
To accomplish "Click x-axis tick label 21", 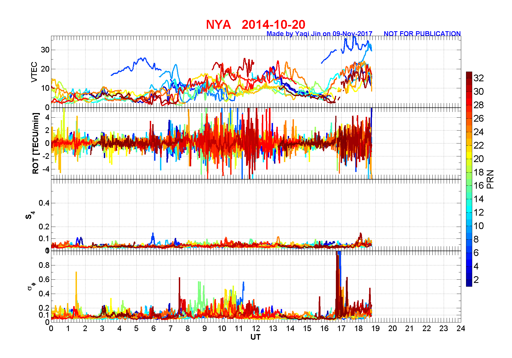I will point(410,328).
